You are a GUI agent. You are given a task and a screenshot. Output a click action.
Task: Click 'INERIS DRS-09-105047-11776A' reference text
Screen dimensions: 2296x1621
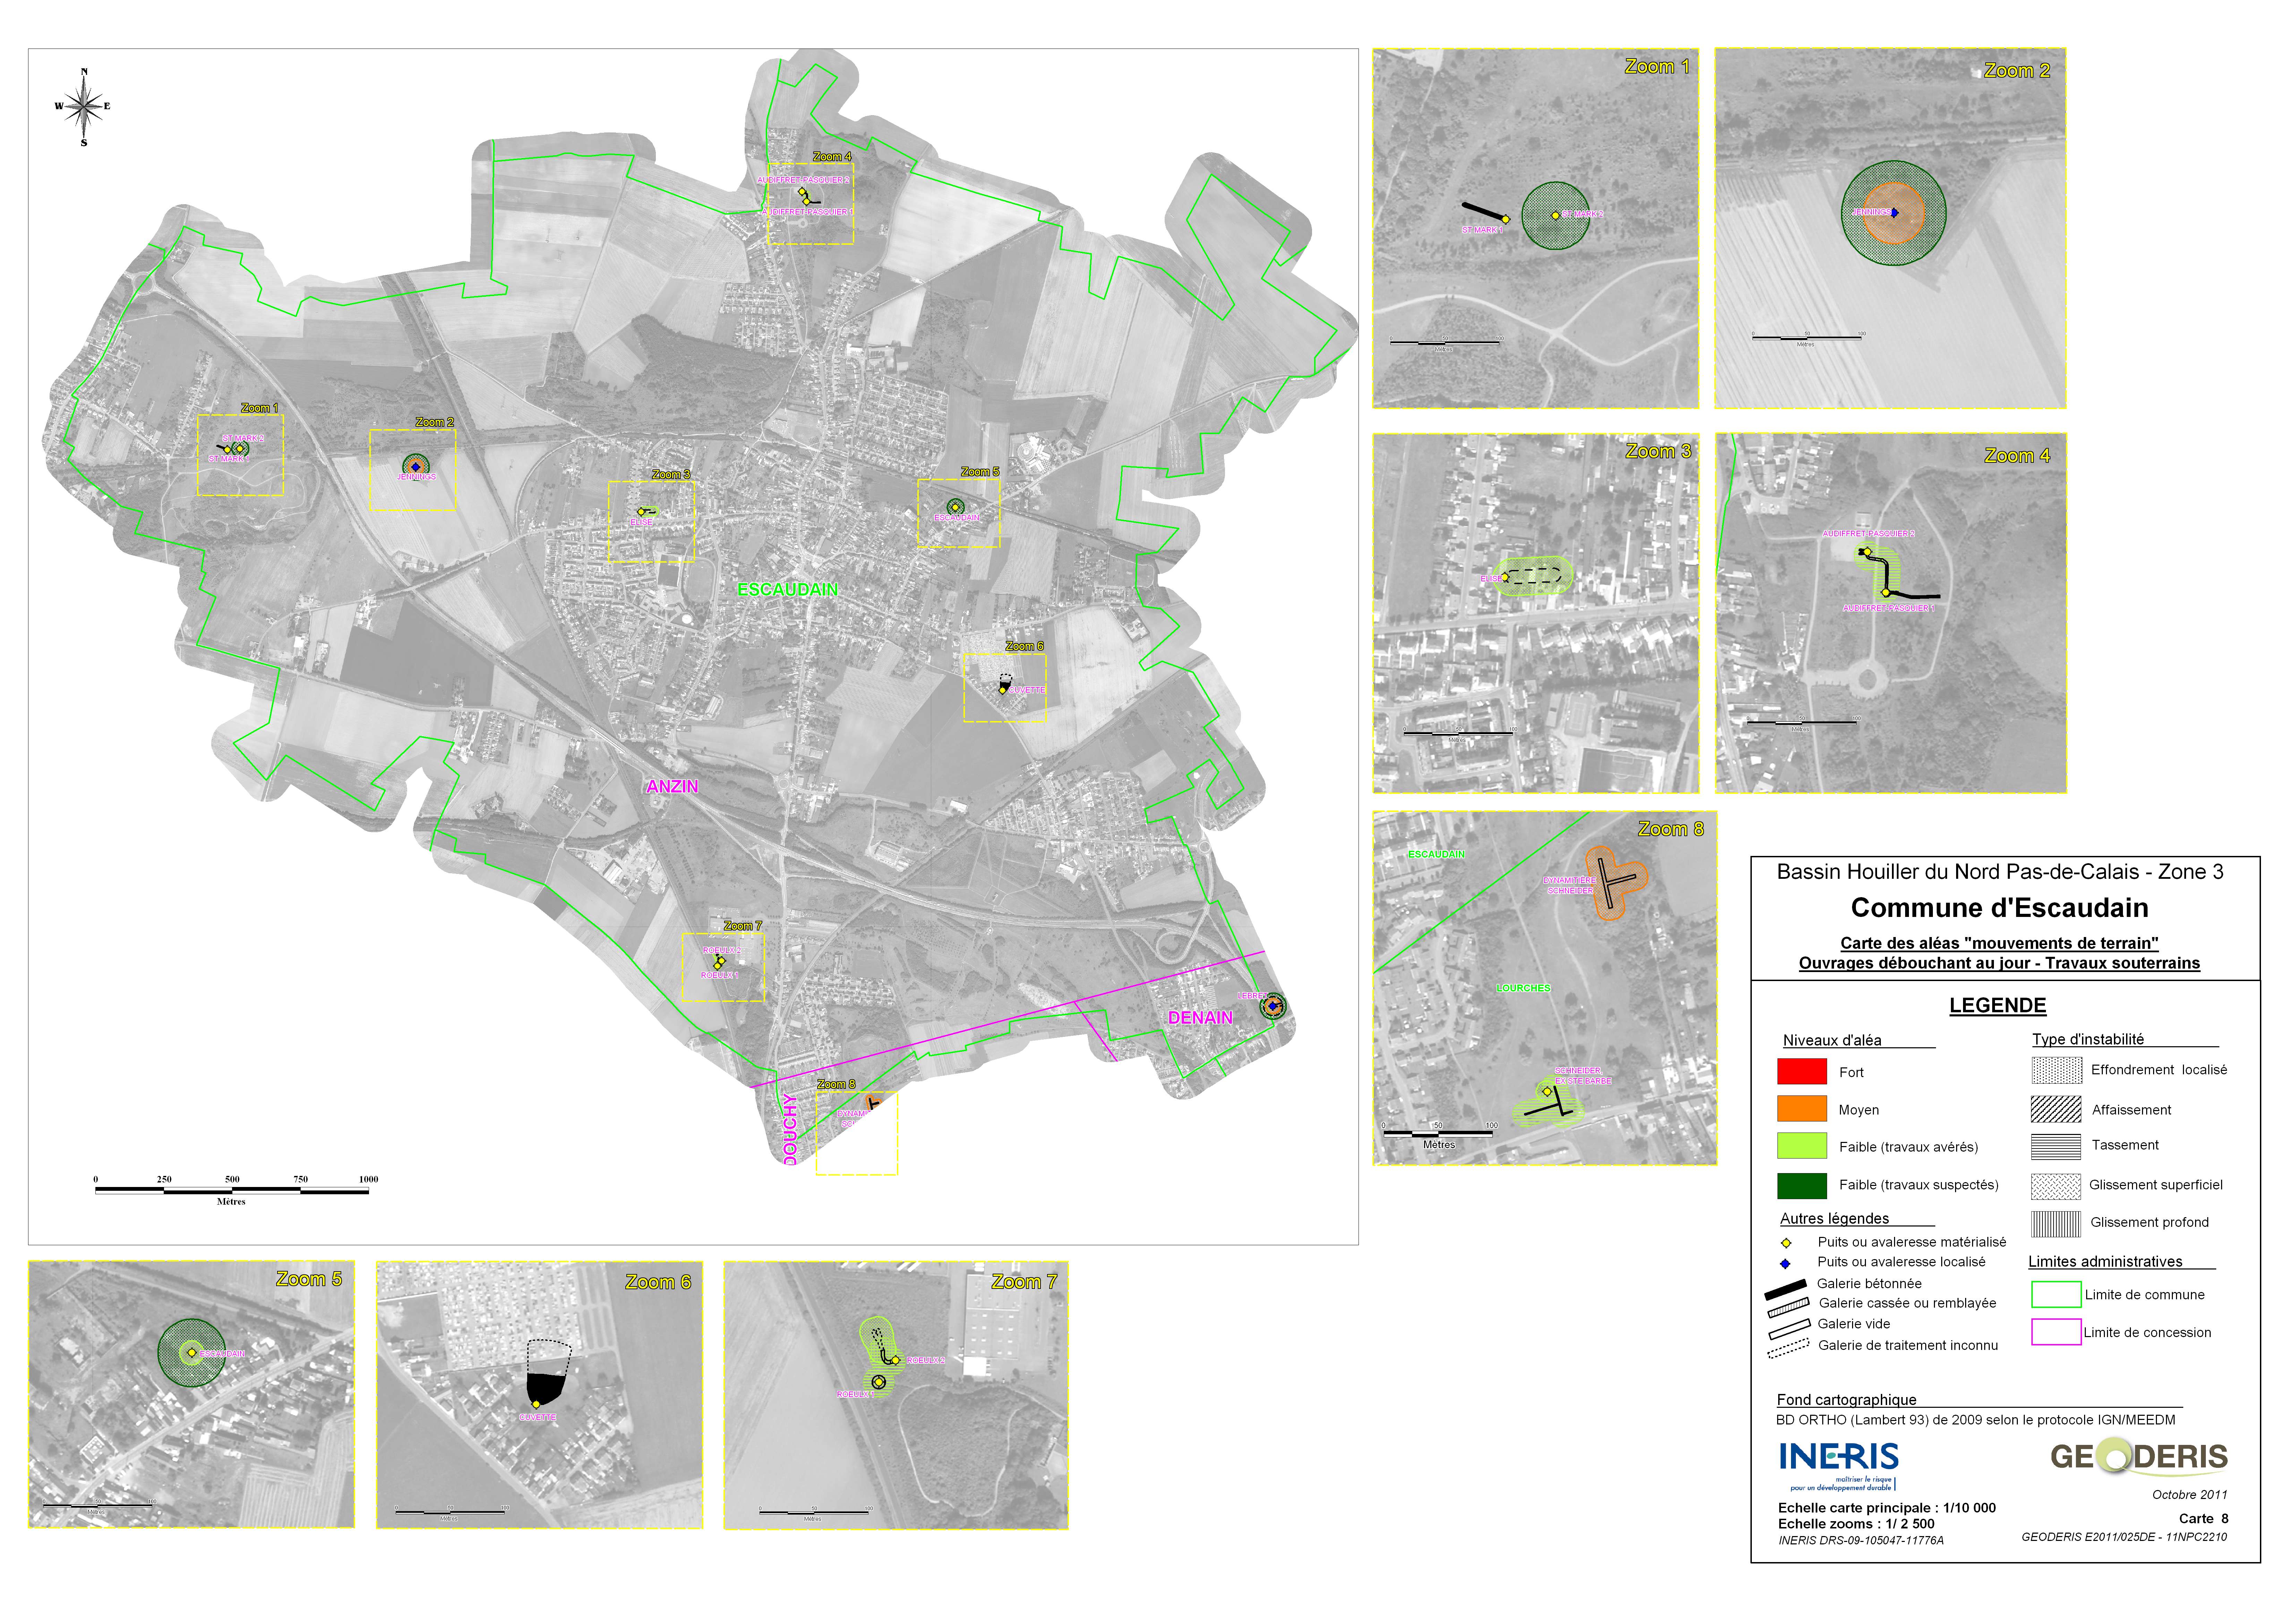point(1861,1541)
